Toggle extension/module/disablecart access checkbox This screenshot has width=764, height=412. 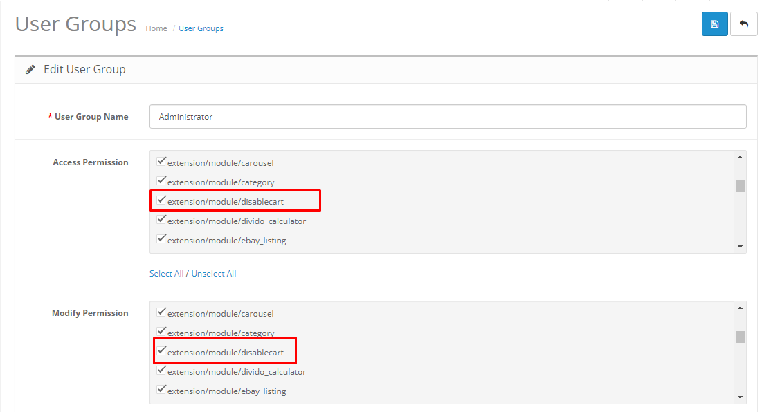point(161,200)
